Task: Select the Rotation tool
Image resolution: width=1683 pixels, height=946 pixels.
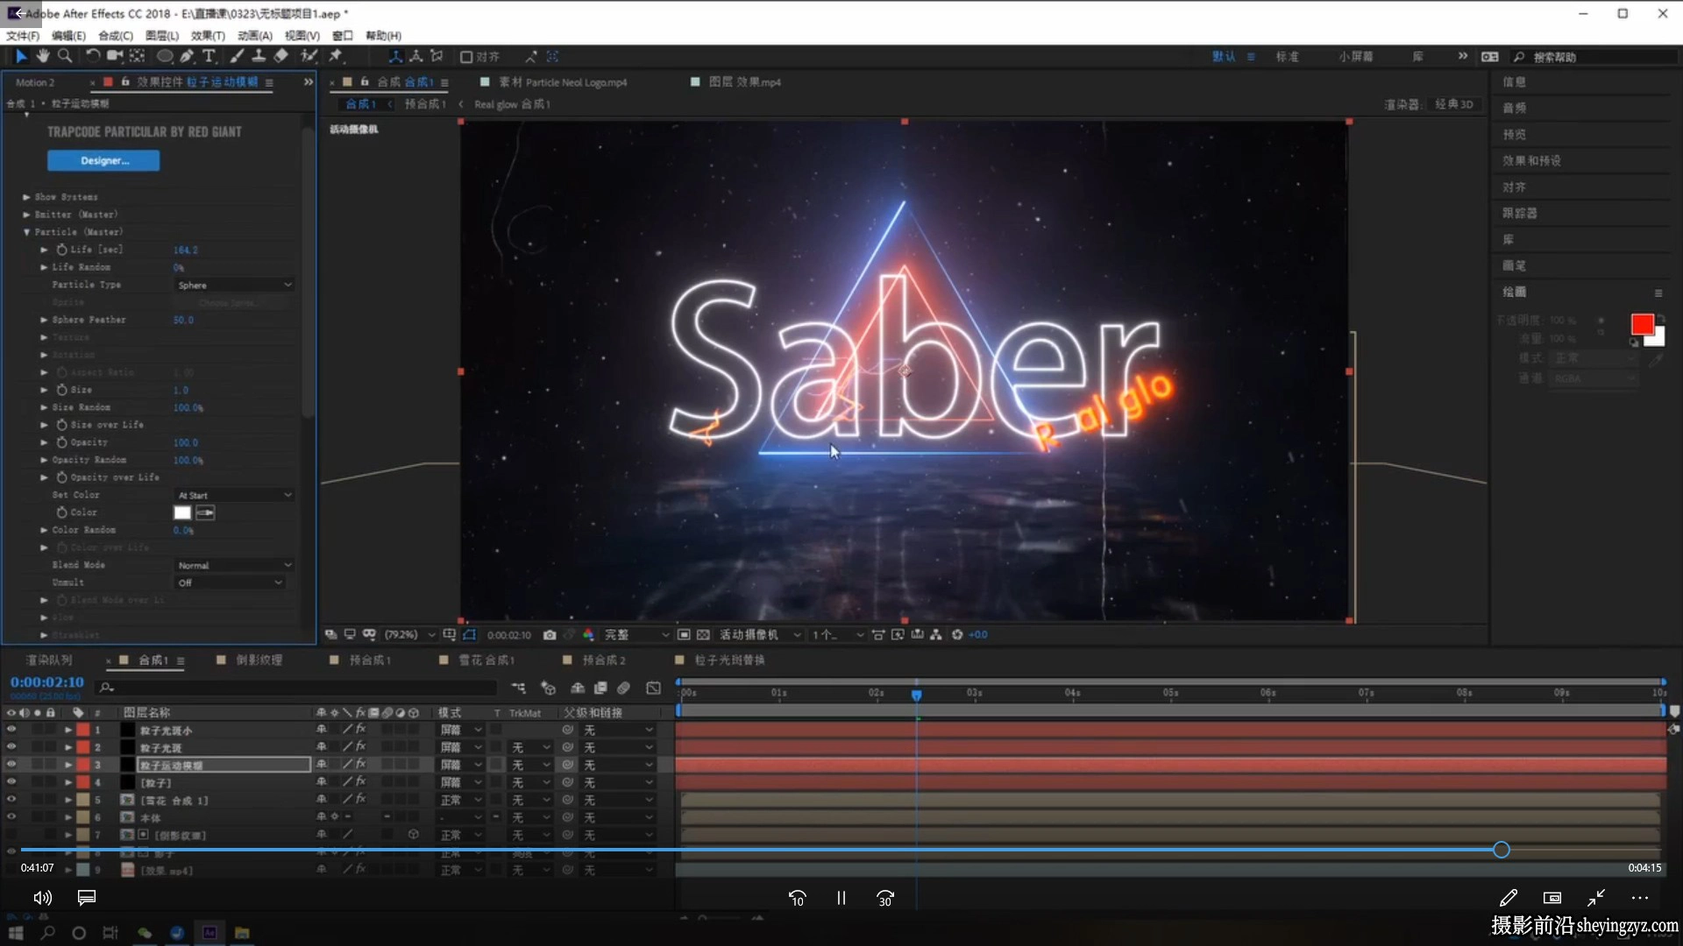Action: point(92,56)
